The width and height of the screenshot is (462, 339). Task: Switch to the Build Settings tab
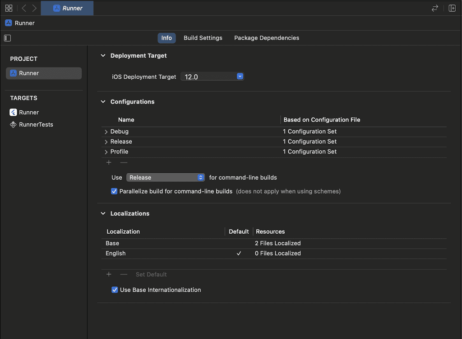pyautogui.click(x=203, y=38)
